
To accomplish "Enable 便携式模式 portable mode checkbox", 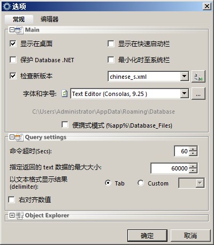I will tap(65, 124).
